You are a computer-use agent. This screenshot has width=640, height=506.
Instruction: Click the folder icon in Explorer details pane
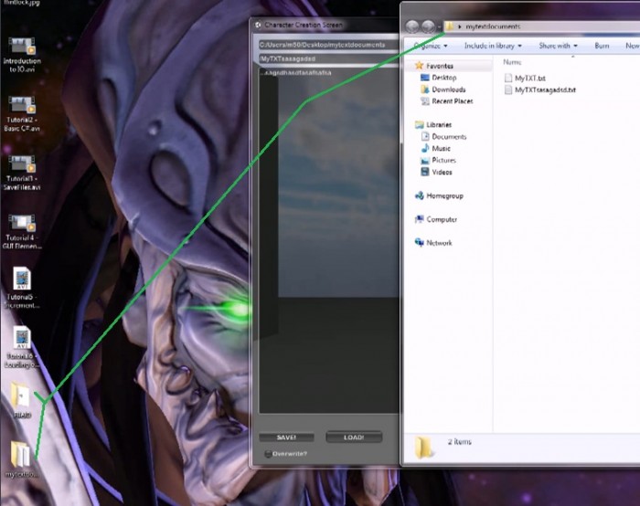424,448
